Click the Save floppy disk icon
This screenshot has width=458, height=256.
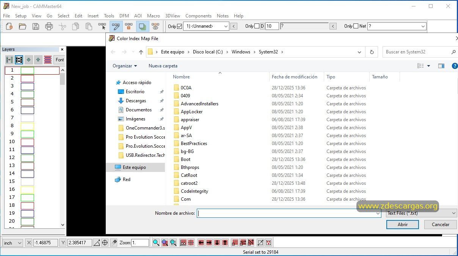tap(36, 26)
